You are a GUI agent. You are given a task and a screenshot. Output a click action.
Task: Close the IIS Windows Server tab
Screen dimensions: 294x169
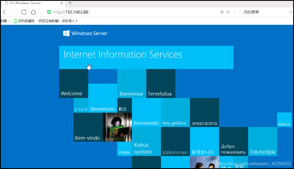click(62, 3)
